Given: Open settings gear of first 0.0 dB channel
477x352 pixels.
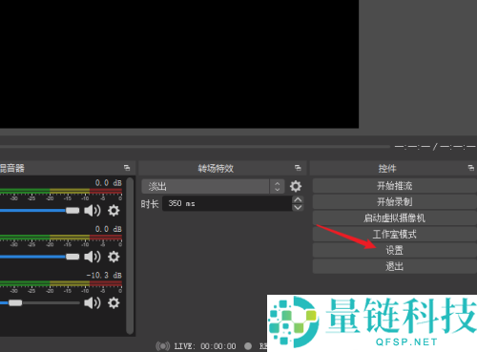Looking at the screenshot, I should tap(114, 211).
